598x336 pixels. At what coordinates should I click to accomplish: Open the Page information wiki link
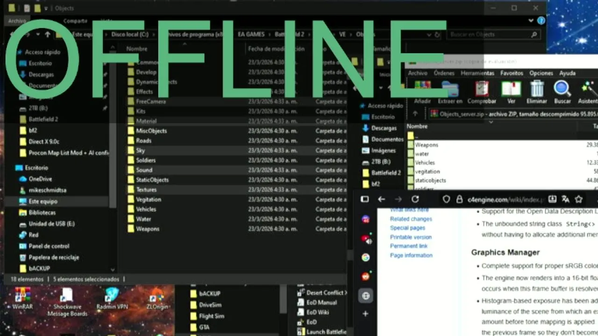411,255
